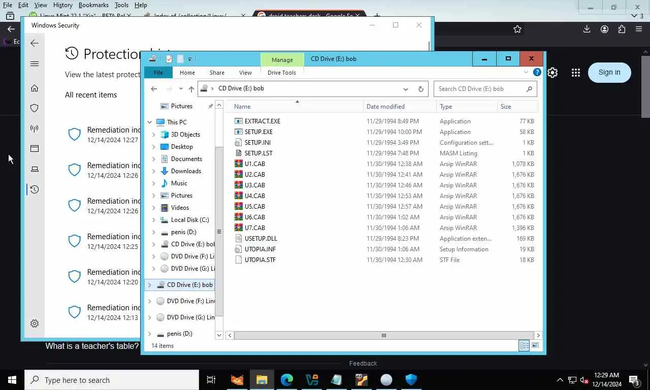Open recent locations dropdown beside forward arrow
650x390 pixels.
[181, 89]
